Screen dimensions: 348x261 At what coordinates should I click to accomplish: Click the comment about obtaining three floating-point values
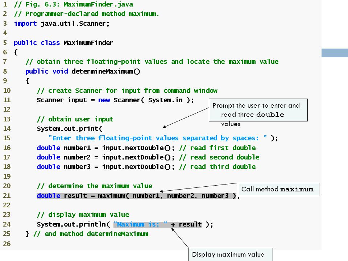click(x=152, y=62)
